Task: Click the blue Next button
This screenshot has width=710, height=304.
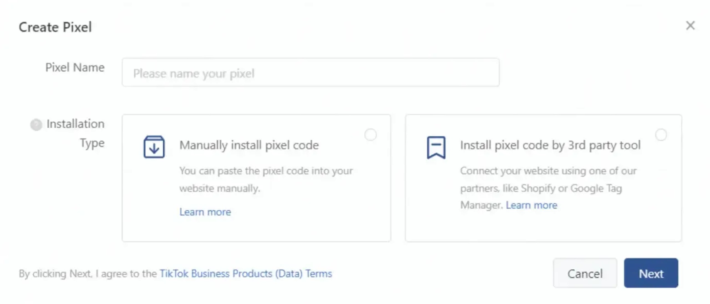Action: pos(651,273)
